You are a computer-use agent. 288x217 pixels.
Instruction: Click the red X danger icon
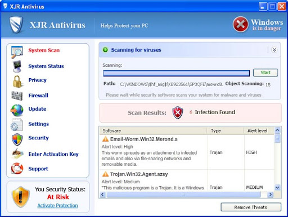(241, 24)
